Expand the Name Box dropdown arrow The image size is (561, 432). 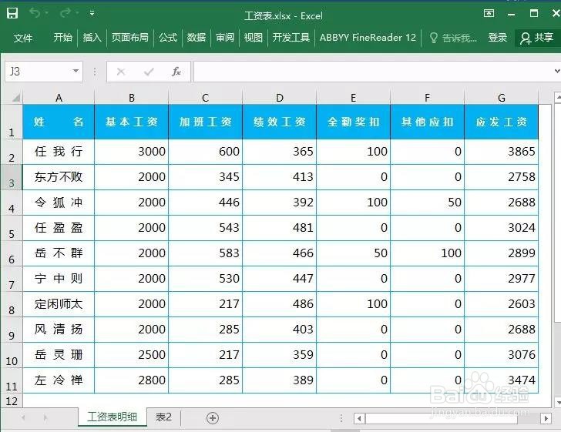point(76,71)
